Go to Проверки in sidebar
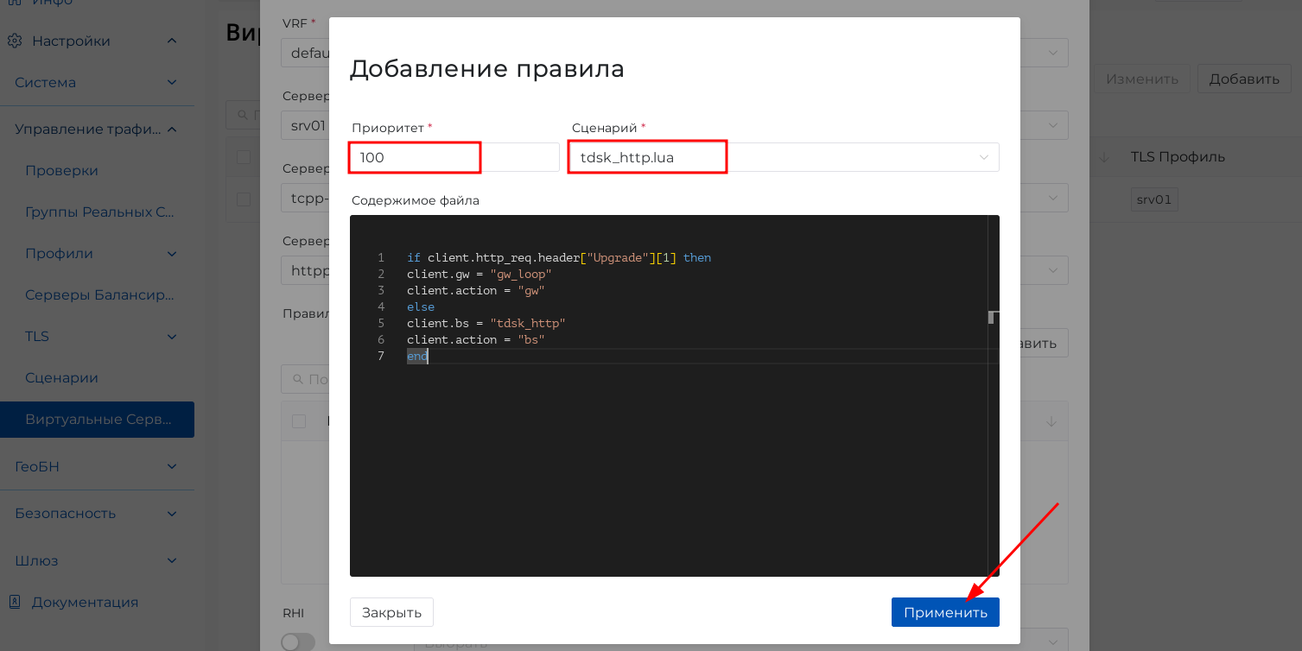 tap(61, 171)
